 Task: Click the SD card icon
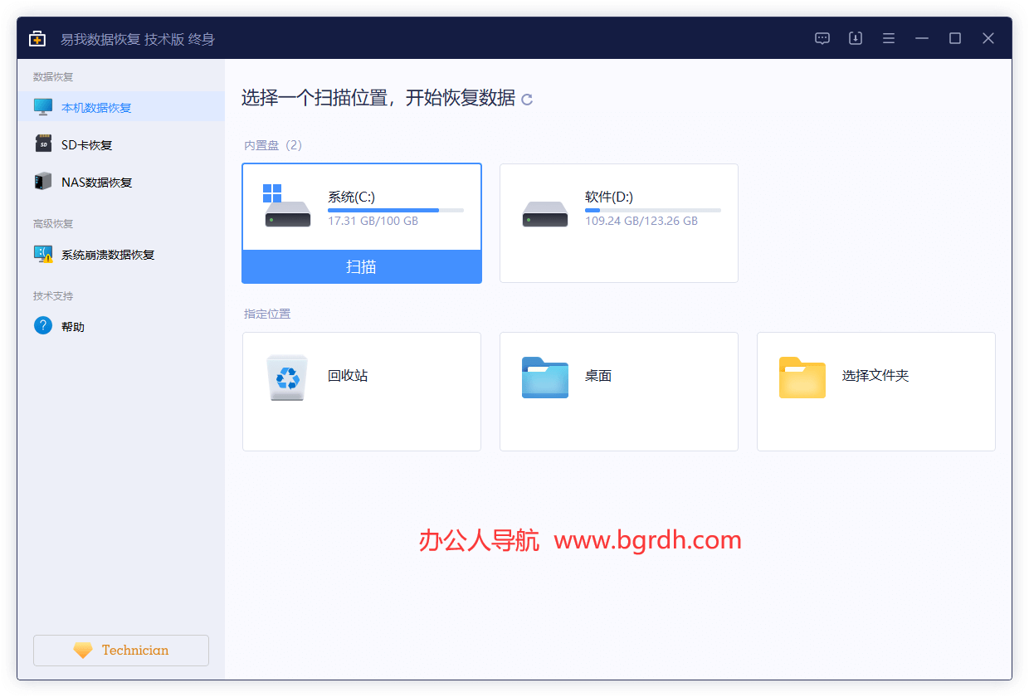43,144
